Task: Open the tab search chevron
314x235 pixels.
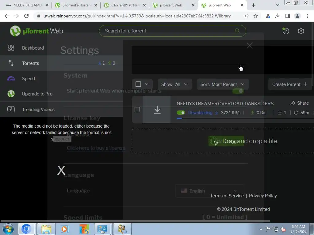Action: pyautogui.click(x=277, y=5)
